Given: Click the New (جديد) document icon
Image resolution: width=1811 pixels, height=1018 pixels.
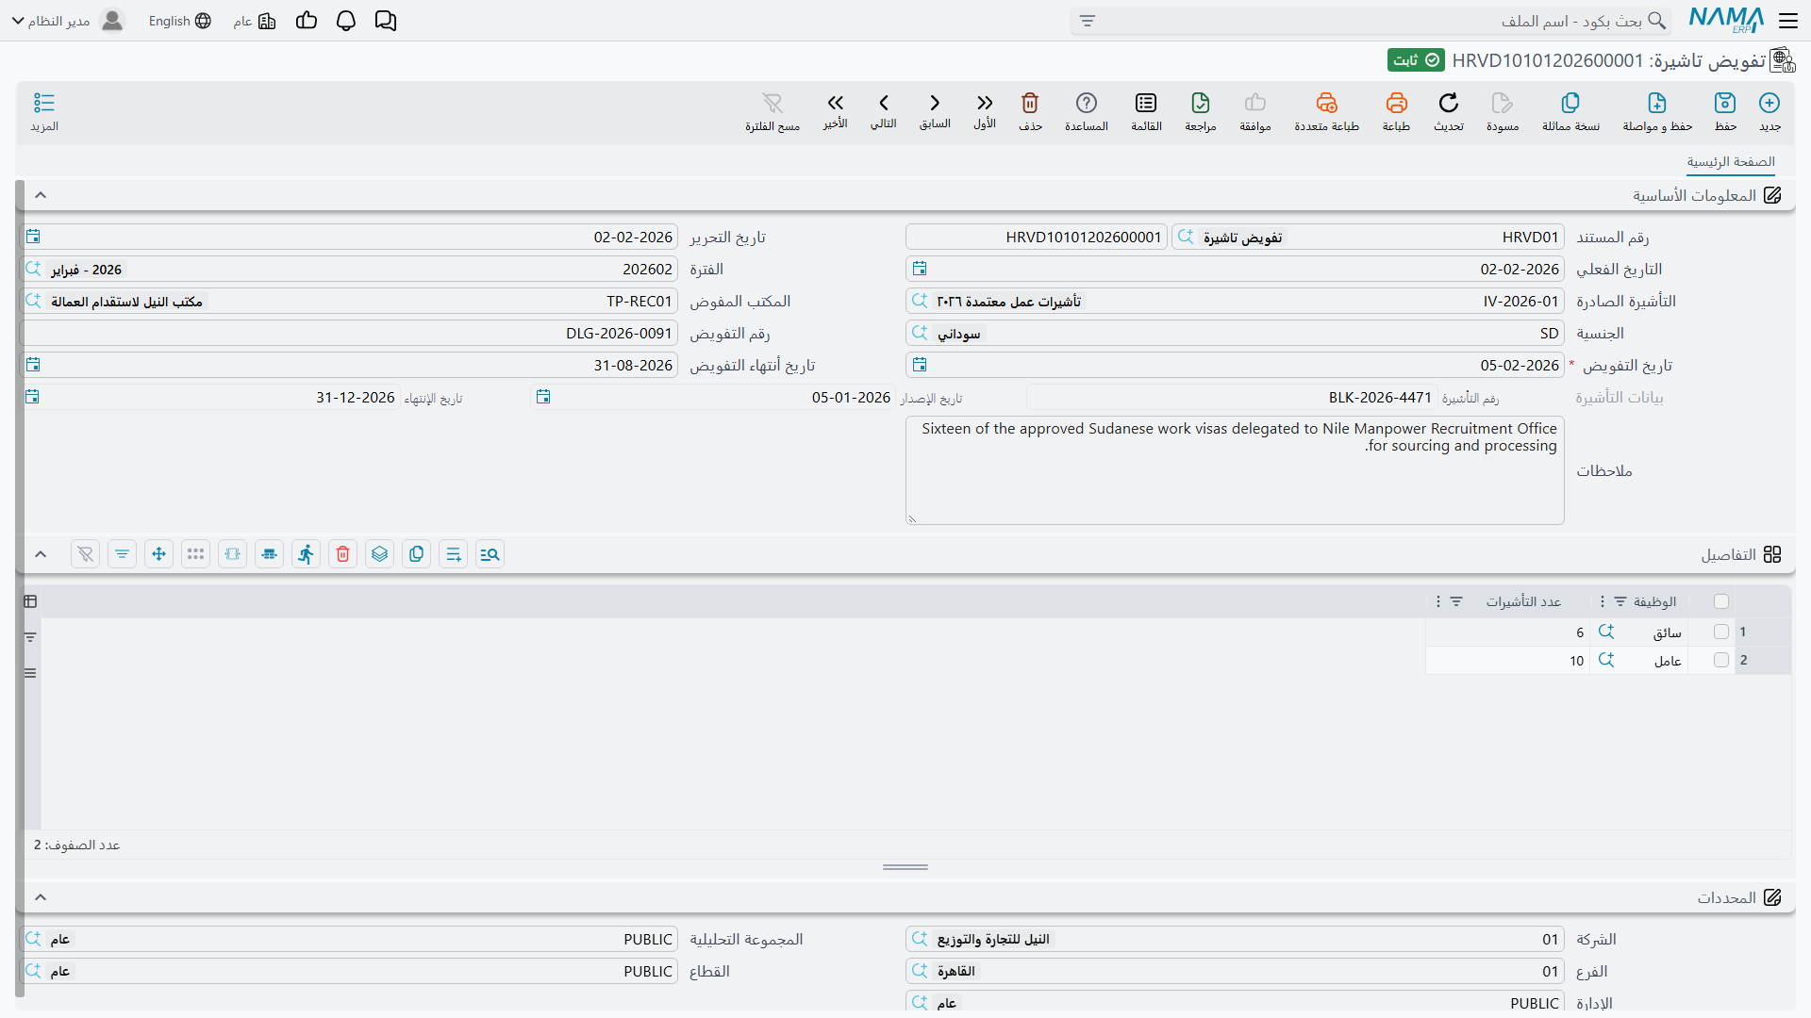Looking at the screenshot, I should [1769, 103].
